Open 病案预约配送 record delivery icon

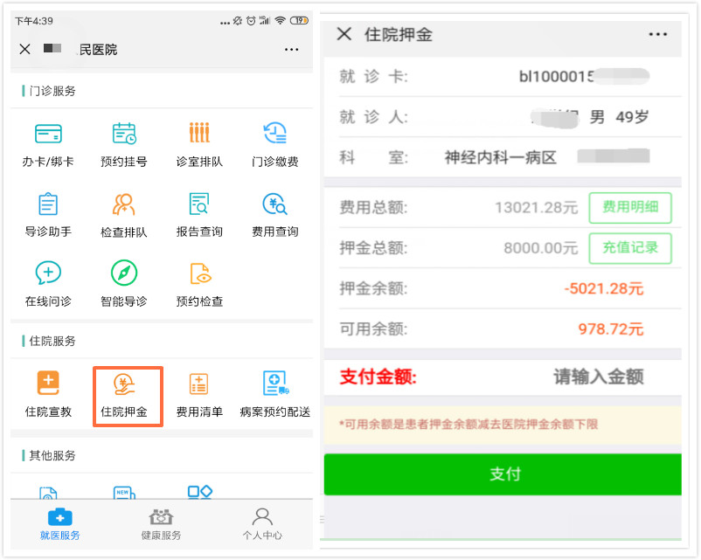[276, 383]
